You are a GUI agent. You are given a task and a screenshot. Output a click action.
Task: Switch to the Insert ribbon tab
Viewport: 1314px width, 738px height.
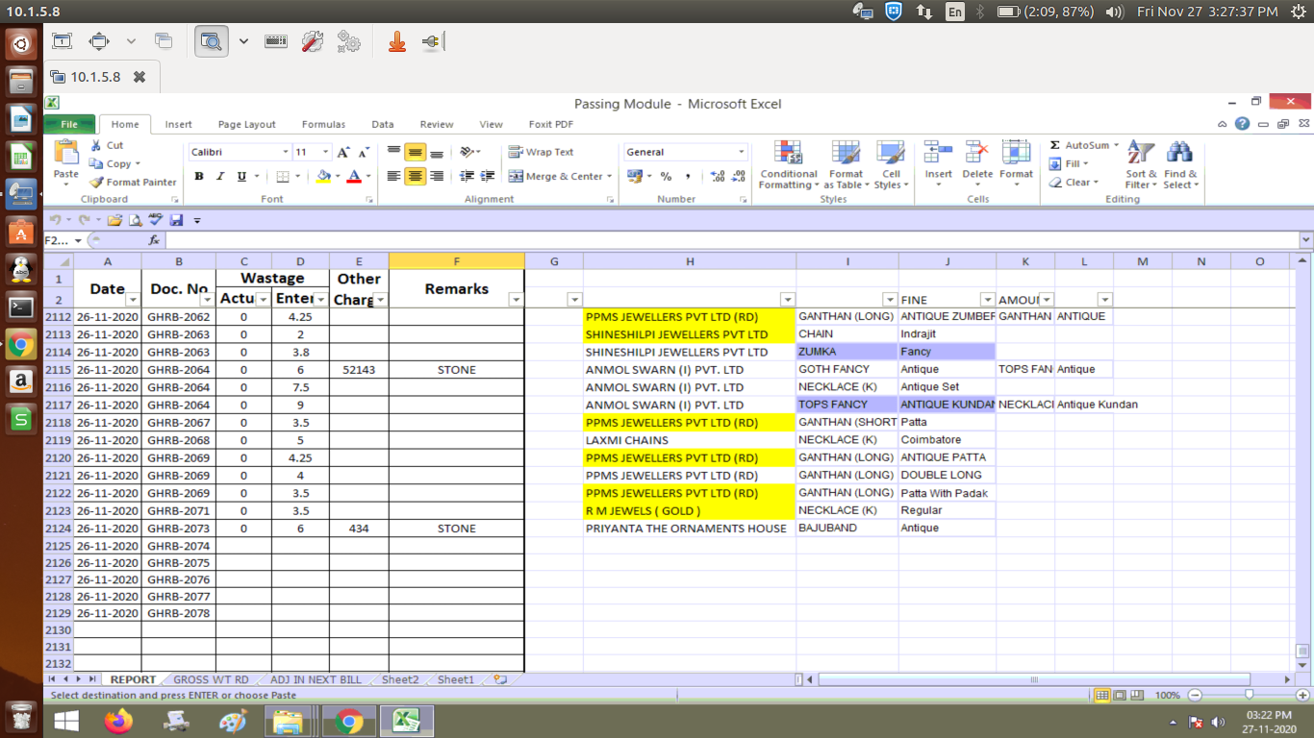click(x=178, y=124)
